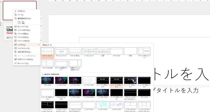Choose the paste as picture icon

pos(23,22)
